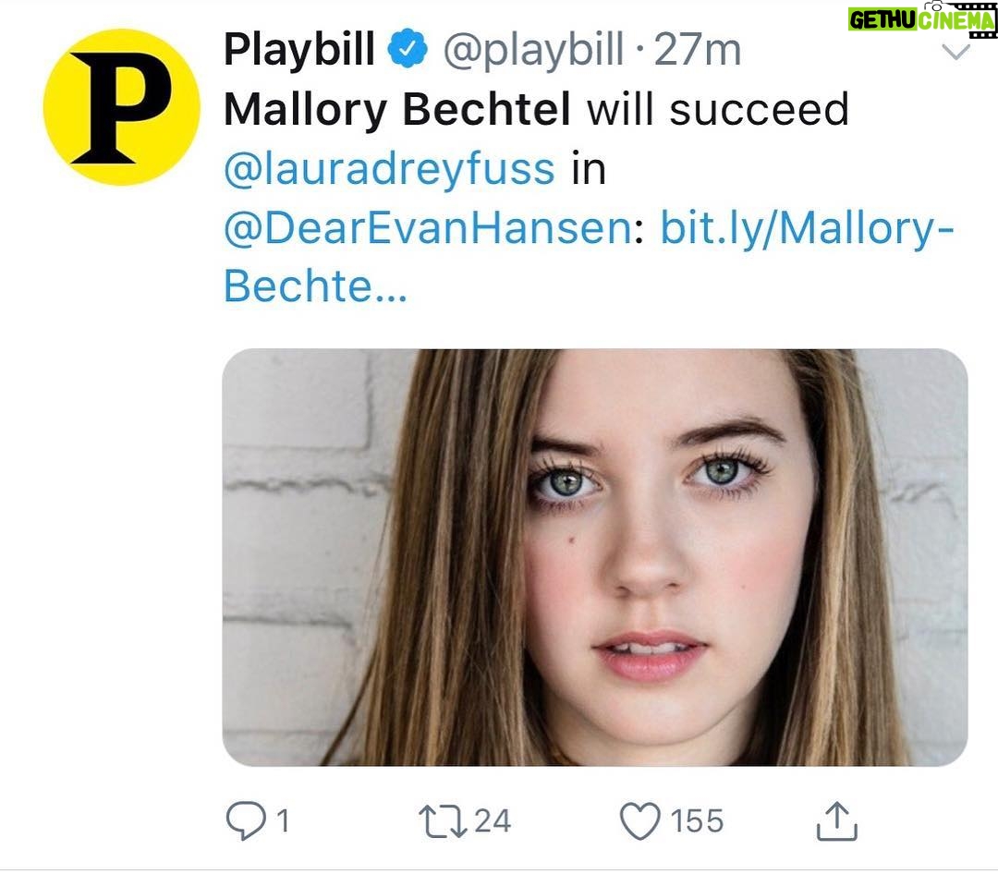Open the yellow Playbill profile avatar
Screen dimensions: 998x874
[x=120, y=107]
